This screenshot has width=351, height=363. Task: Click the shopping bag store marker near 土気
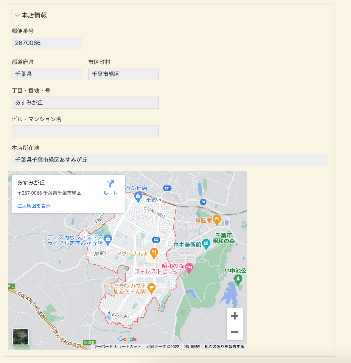(138, 196)
